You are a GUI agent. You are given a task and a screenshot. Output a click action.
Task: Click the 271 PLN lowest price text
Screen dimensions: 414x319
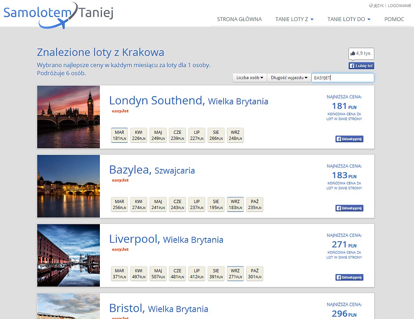(344, 245)
